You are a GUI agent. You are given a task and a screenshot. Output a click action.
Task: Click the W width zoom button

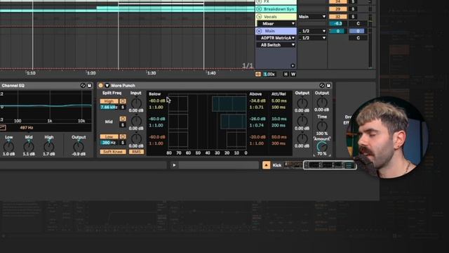point(293,74)
